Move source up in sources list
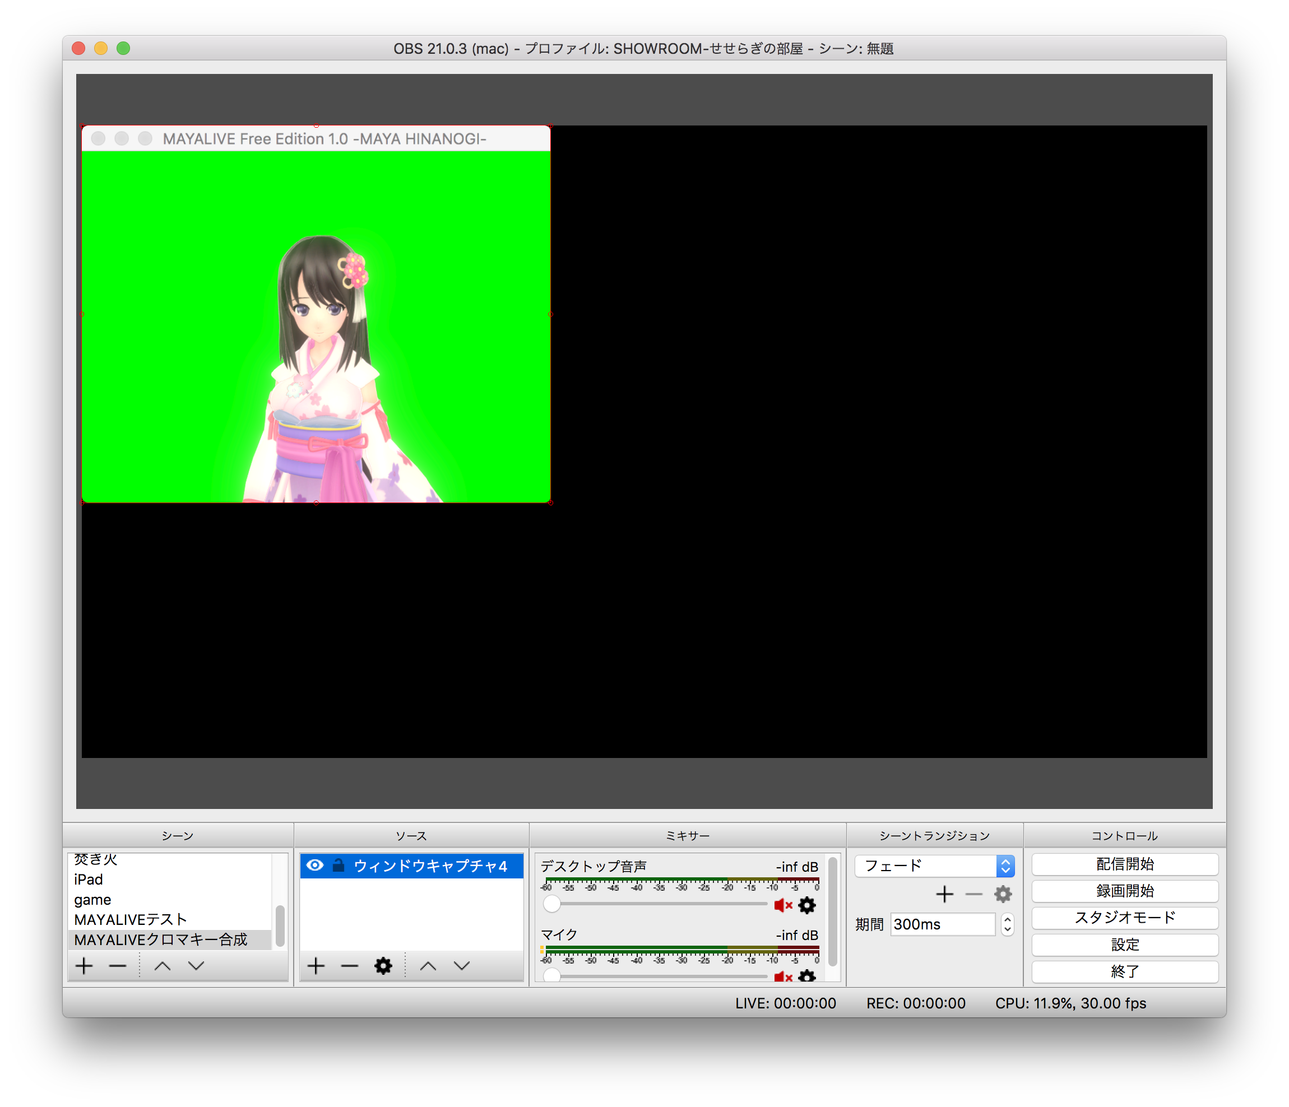 [x=428, y=966]
